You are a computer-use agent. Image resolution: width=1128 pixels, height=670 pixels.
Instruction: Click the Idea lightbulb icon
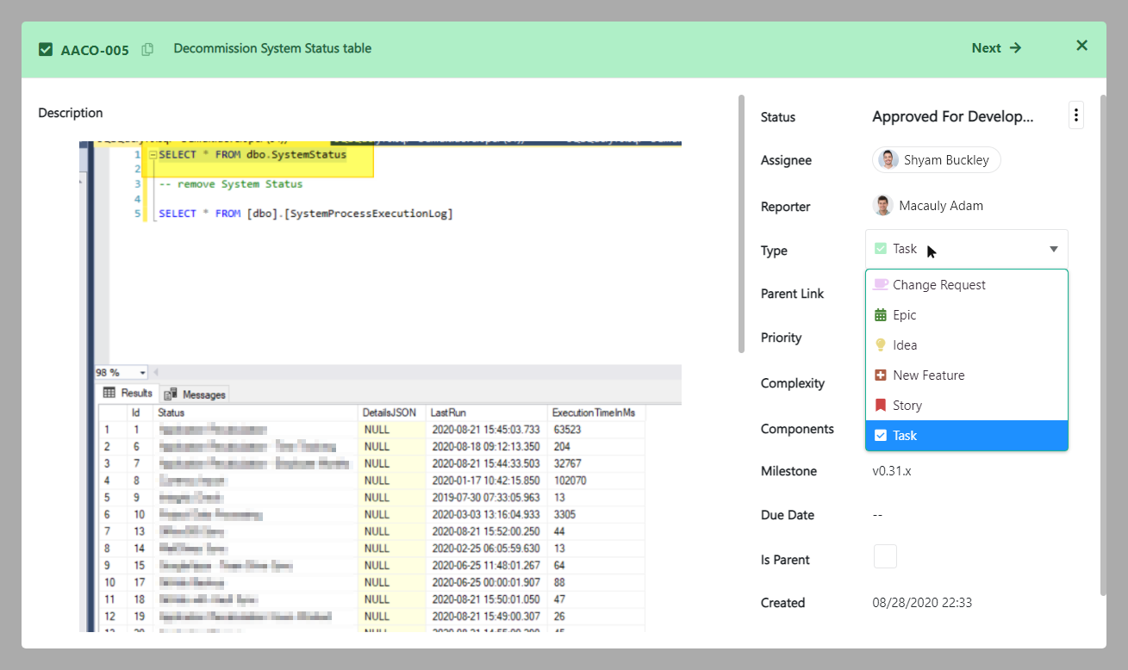click(x=881, y=345)
